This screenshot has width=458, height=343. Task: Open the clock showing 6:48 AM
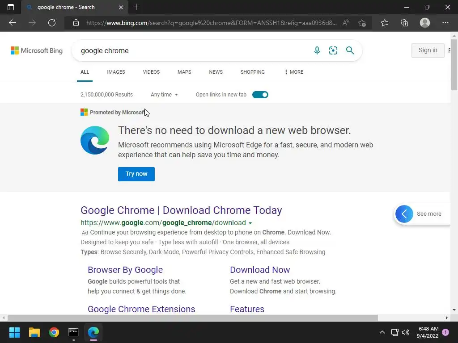428,332
